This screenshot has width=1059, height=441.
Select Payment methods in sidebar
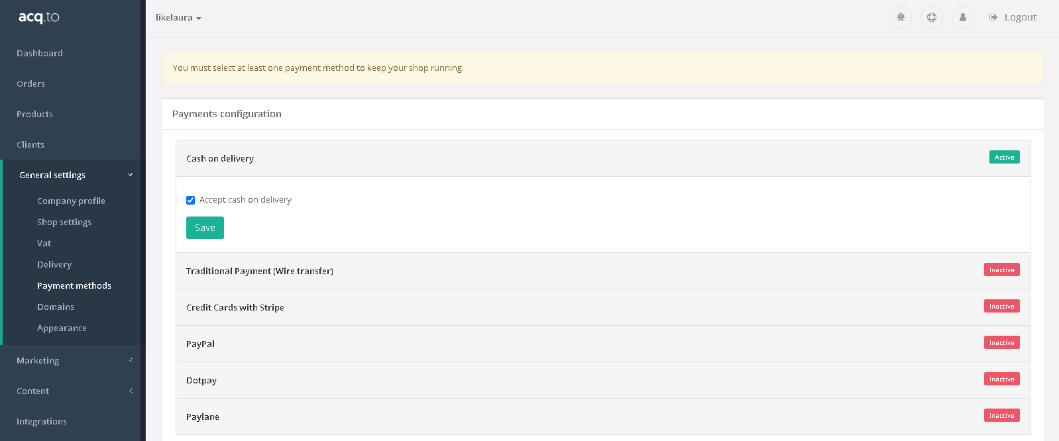coord(74,285)
